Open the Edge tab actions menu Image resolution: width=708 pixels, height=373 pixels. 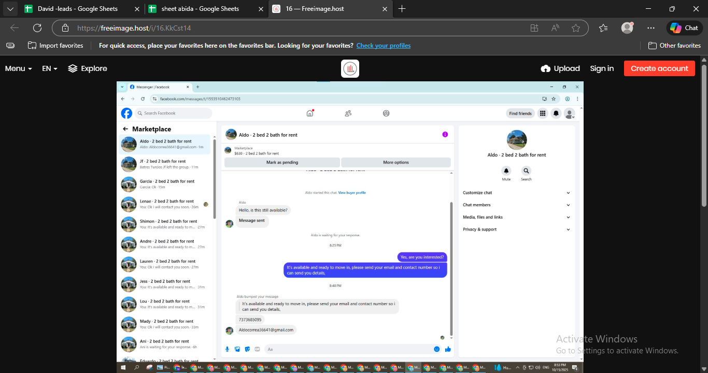tap(10, 9)
